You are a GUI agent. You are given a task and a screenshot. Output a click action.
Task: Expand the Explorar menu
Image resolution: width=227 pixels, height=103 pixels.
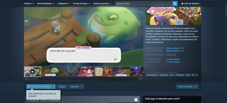point(29,4)
